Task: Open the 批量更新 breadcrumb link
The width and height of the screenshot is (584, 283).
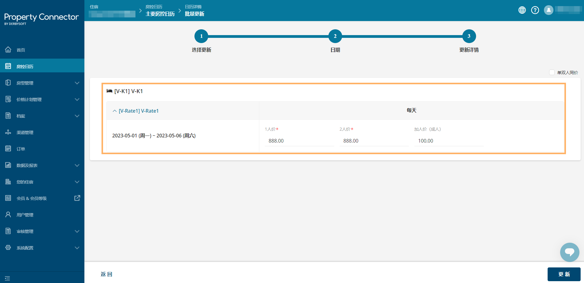Action: (194, 14)
